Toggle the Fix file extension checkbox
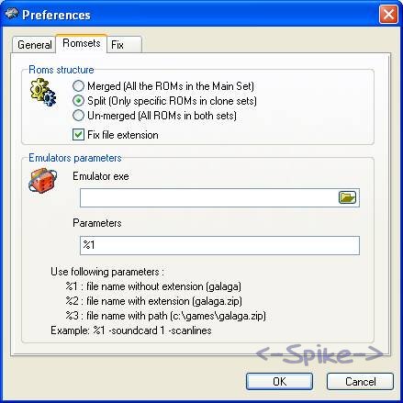 click(78, 135)
